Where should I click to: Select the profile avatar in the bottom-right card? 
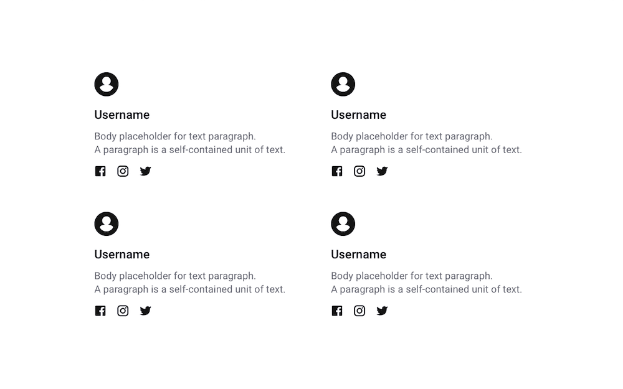[343, 224]
